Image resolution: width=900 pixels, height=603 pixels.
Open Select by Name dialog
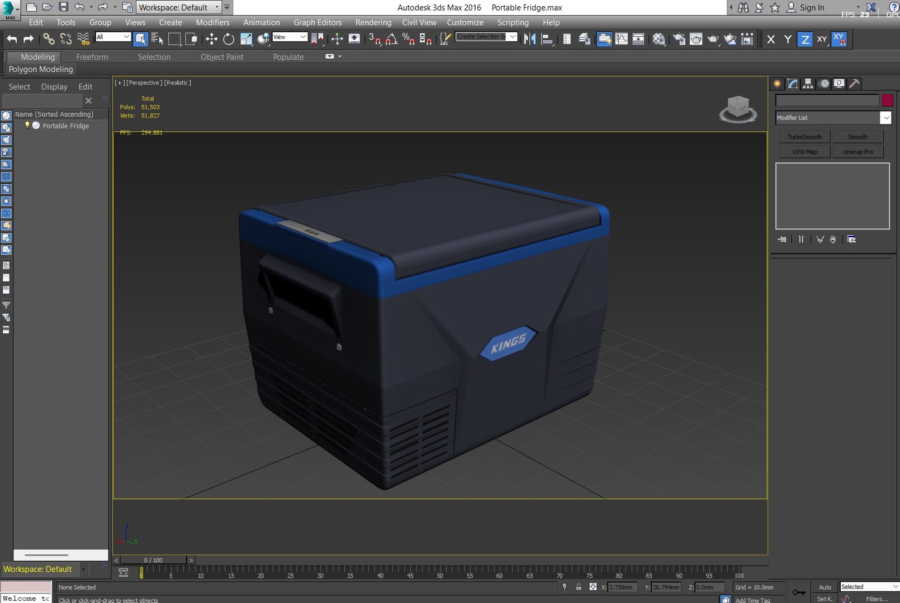pos(157,39)
